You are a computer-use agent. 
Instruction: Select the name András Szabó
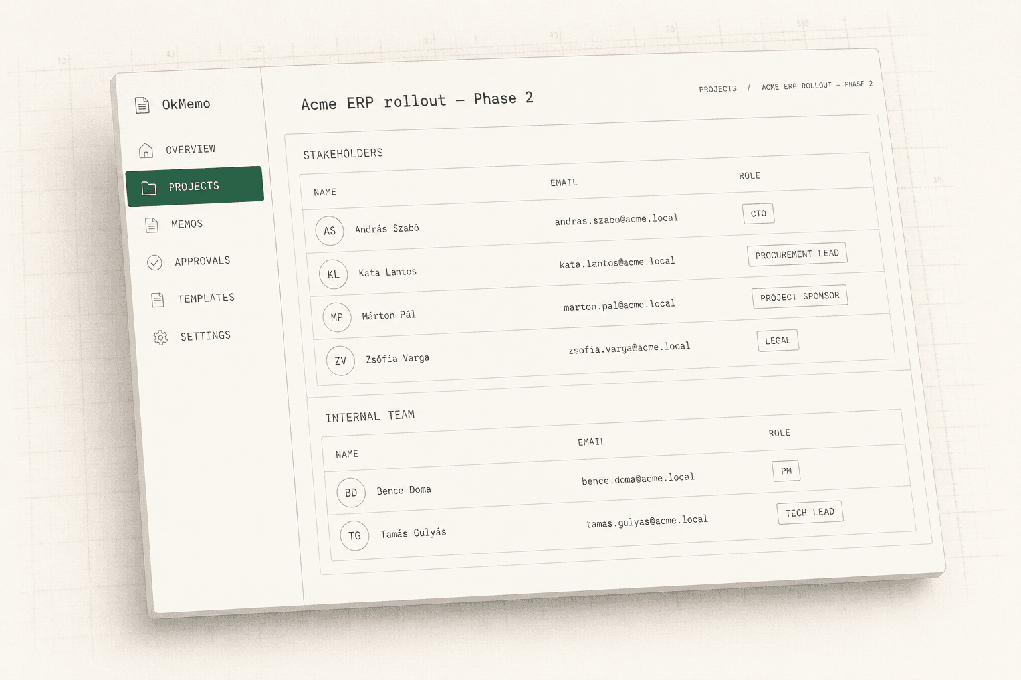pos(387,228)
